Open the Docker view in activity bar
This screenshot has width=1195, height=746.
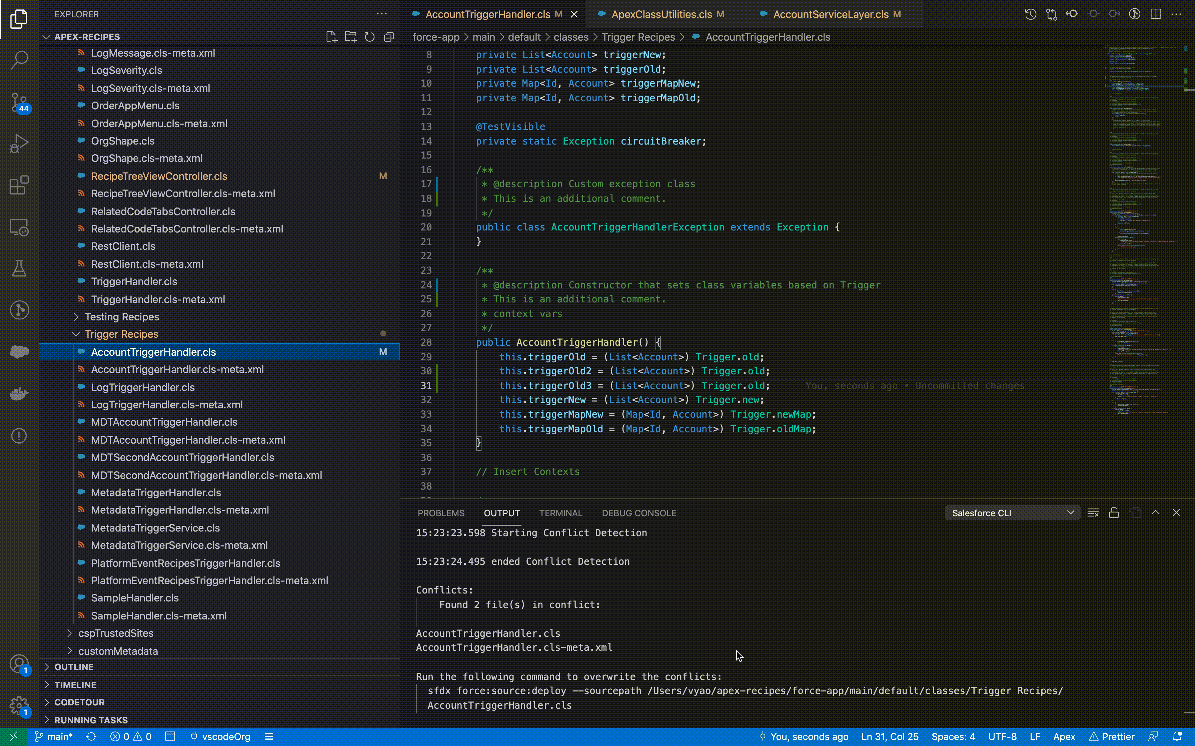tap(19, 394)
